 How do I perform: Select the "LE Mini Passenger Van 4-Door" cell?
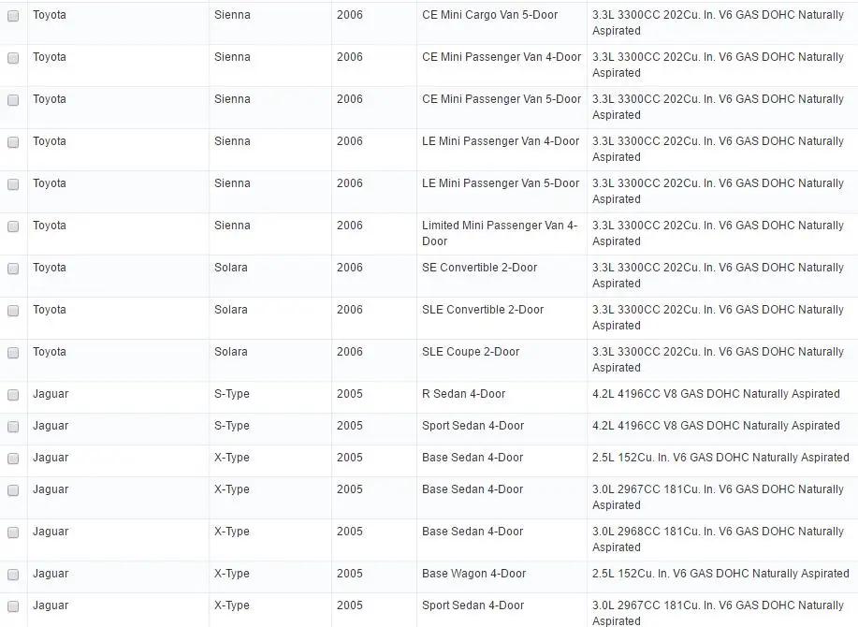tap(502, 150)
